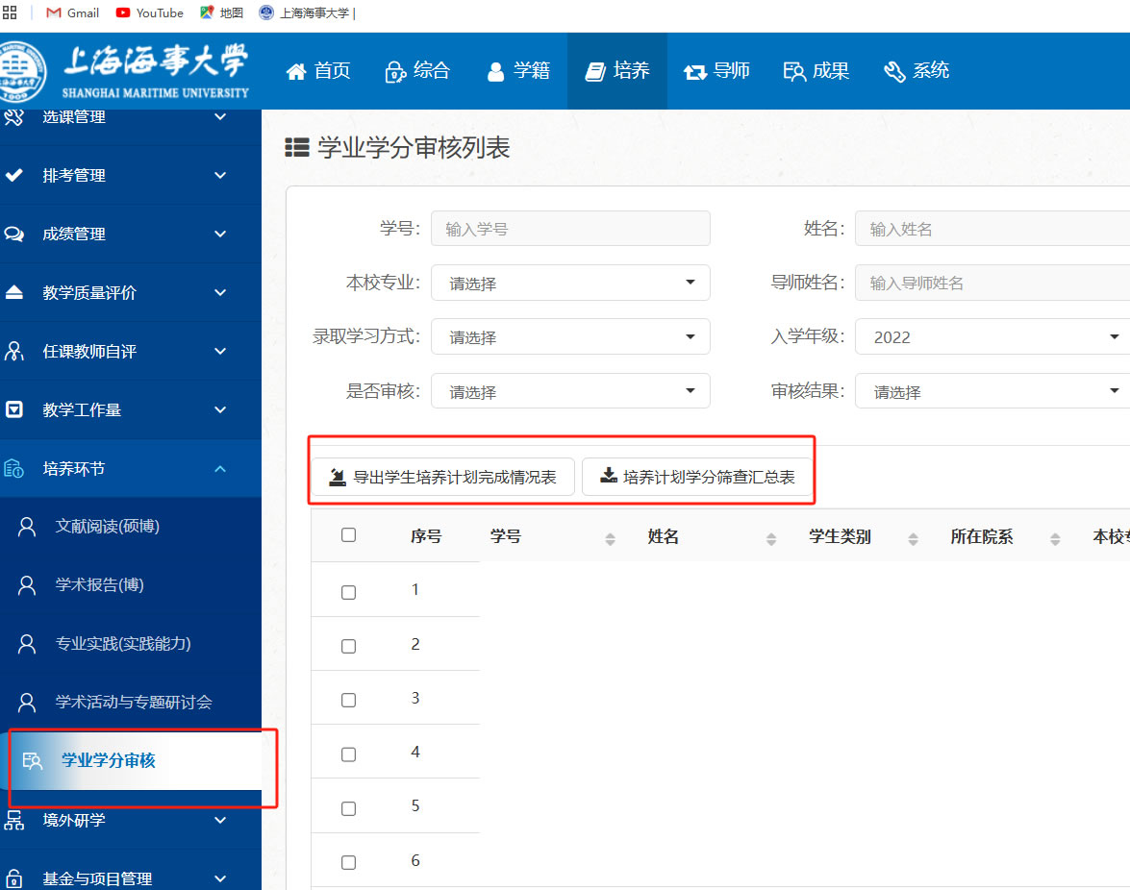The width and height of the screenshot is (1130, 890).
Task: Open the 地图 maps bookmark
Action: 222,12
